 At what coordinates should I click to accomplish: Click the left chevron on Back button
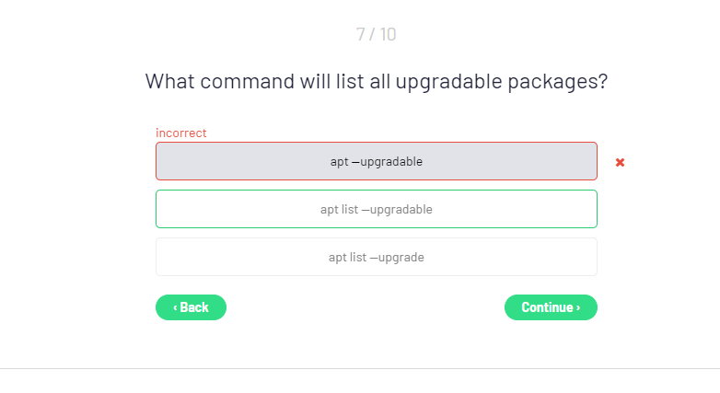click(x=175, y=307)
